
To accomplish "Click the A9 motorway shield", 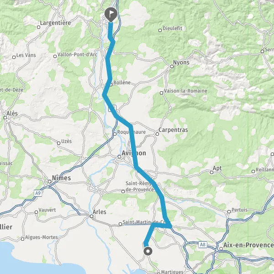I will coord(38,193).
